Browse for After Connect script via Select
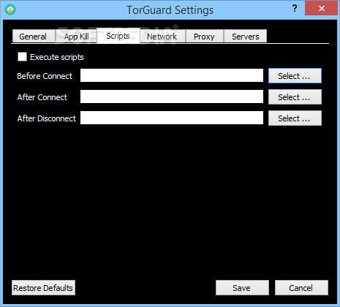This screenshot has height=307, width=340. pyautogui.click(x=295, y=97)
